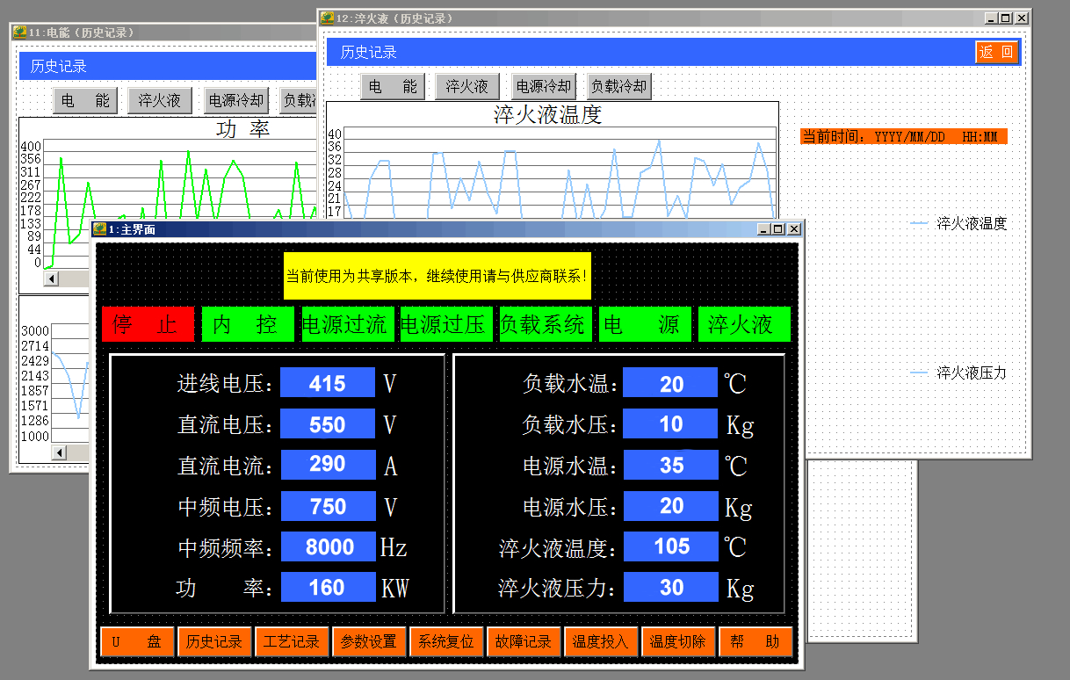Click left scroll arrow under the lower chart in window 11

coord(59,452)
